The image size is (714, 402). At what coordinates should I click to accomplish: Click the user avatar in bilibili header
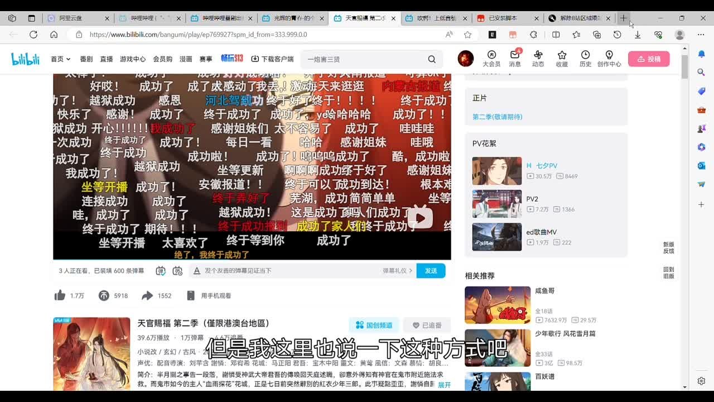click(466, 59)
